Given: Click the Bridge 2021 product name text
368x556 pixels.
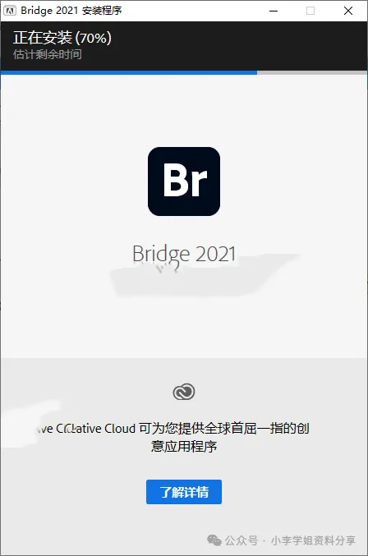Looking at the screenshot, I should click(x=184, y=254).
